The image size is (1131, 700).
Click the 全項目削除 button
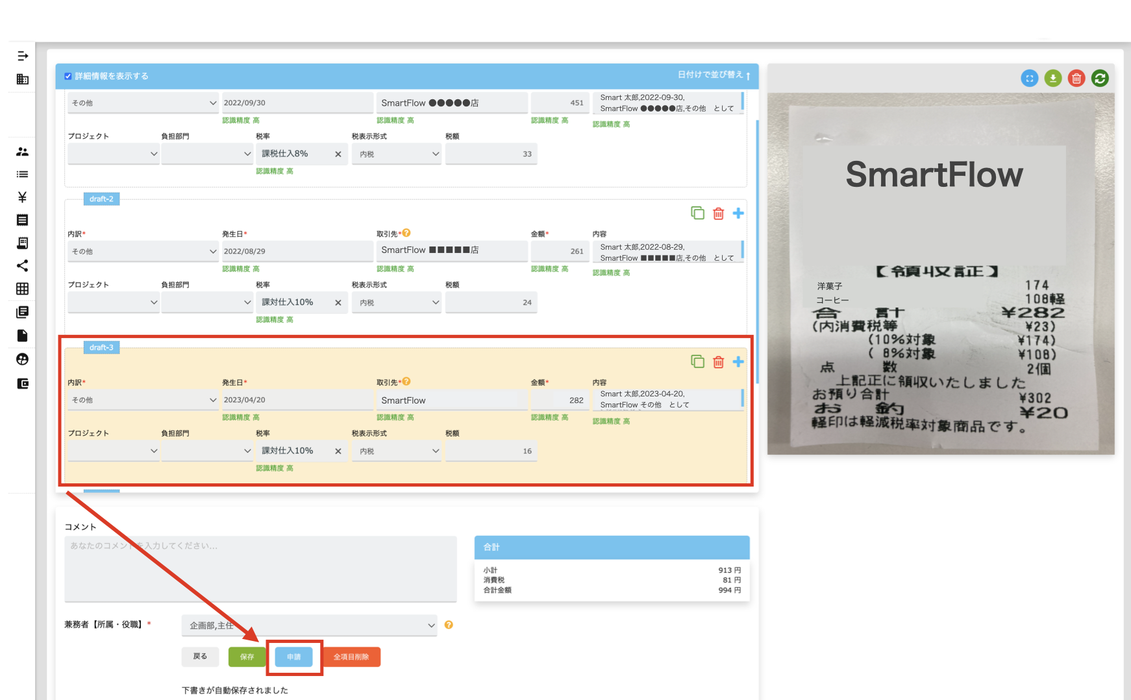pyautogui.click(x=351, y=657)
